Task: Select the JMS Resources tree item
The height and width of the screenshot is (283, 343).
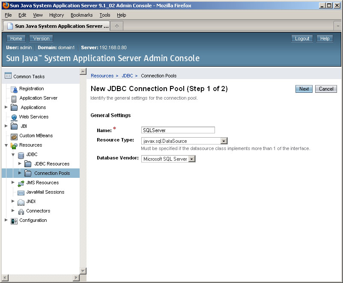Action: pyautogui.click(x=42, y=183)
